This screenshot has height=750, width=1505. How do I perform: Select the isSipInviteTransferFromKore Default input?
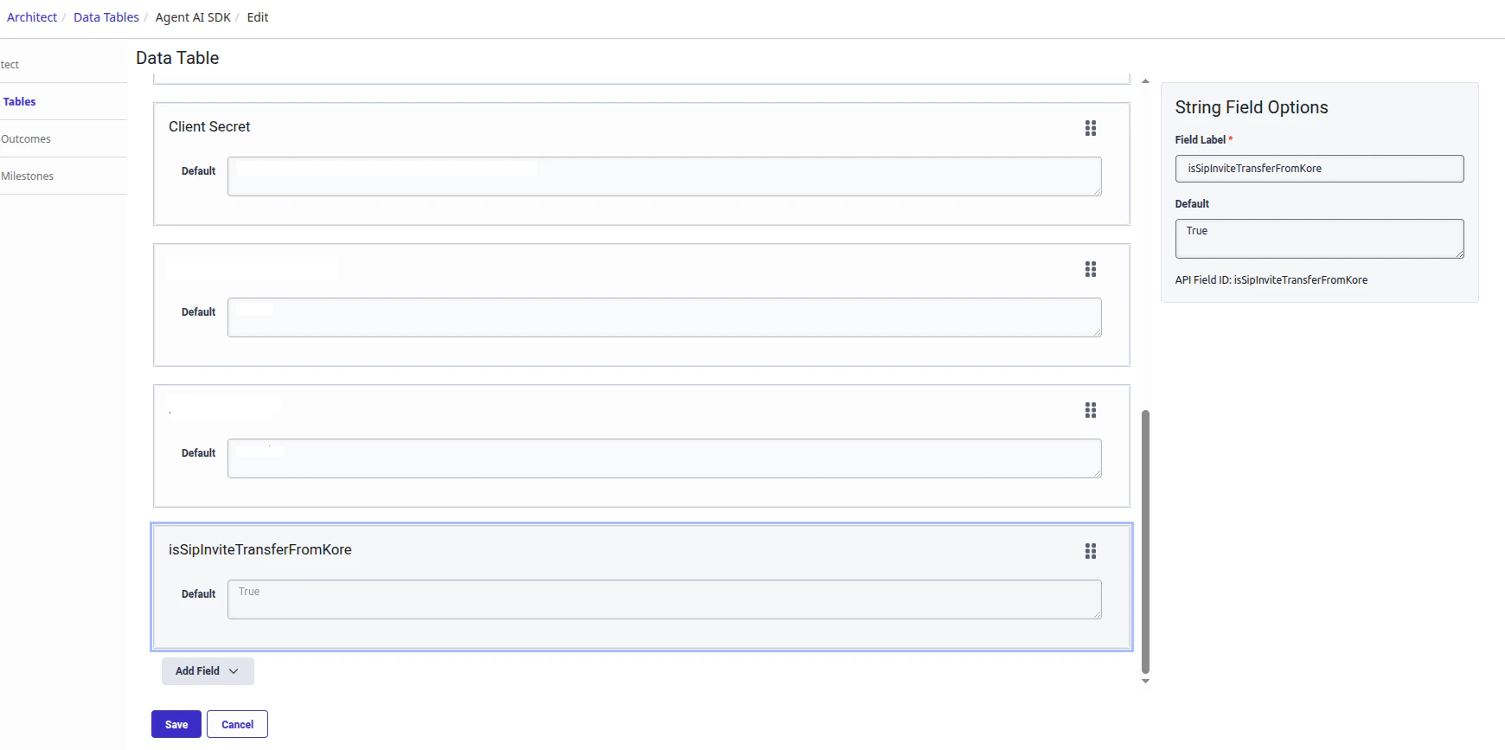coord(664,599)
